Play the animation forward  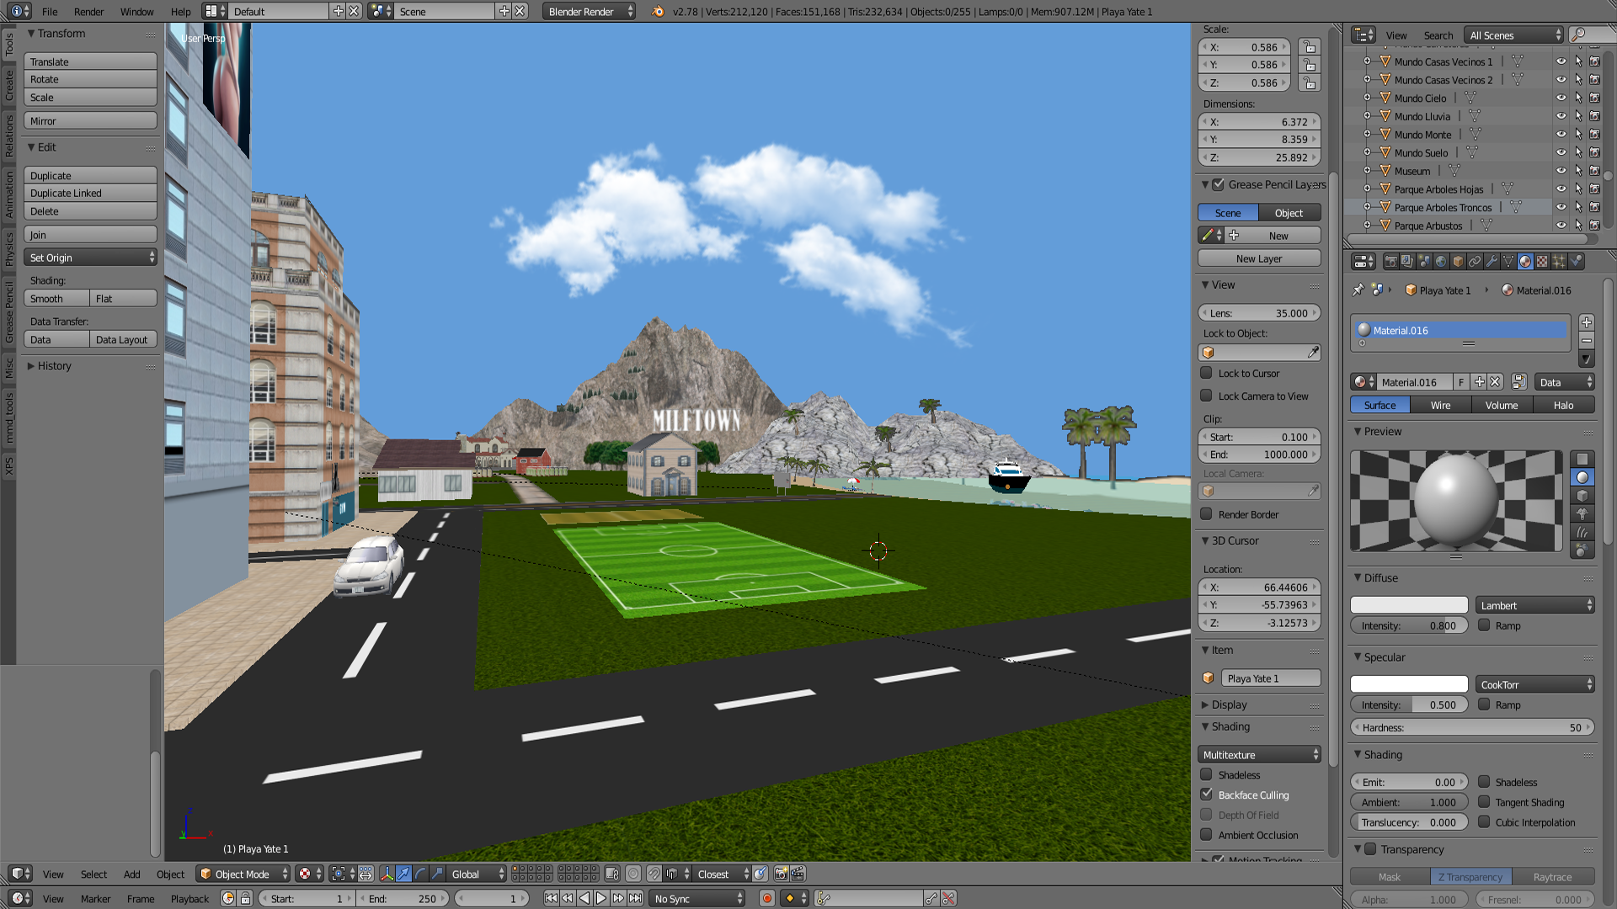601,899
